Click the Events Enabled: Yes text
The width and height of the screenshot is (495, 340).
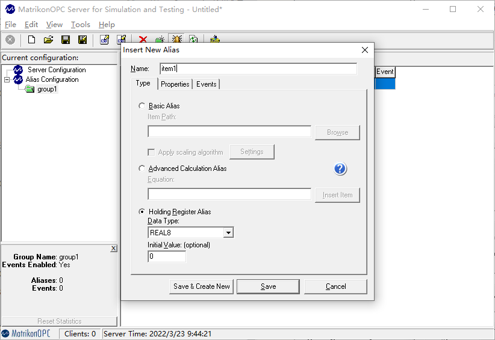pos(36,265)
